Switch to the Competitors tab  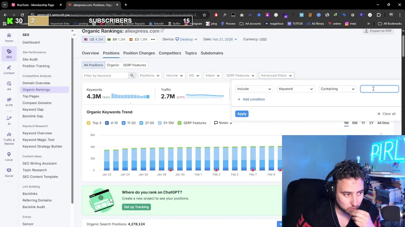coord(170,53)
